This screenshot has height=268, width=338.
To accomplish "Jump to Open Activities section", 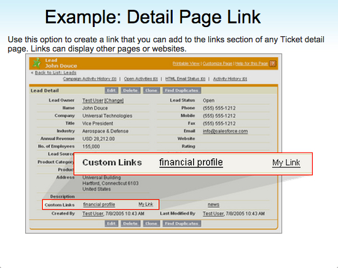I will pos(141,78).
